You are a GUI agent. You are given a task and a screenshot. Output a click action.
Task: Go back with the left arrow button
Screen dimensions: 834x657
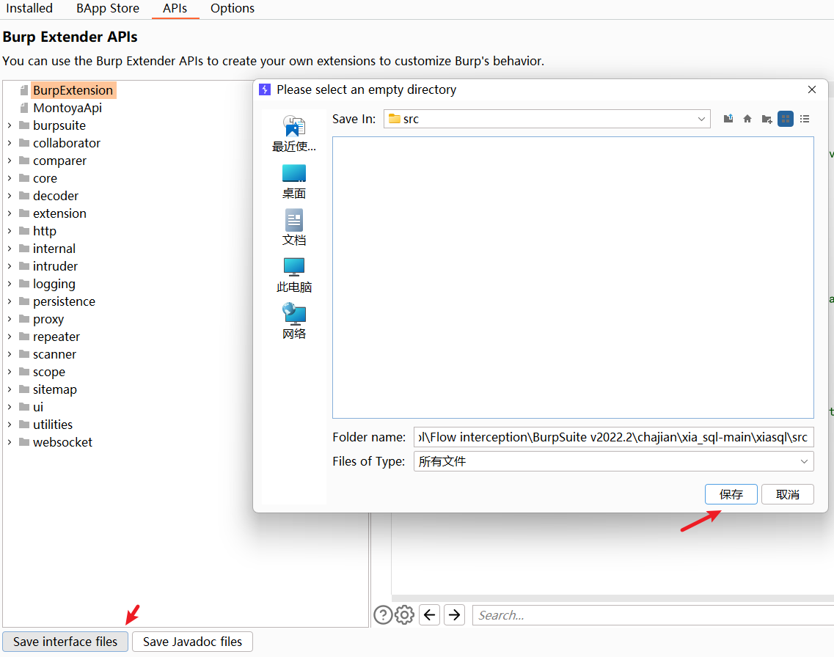430,615
